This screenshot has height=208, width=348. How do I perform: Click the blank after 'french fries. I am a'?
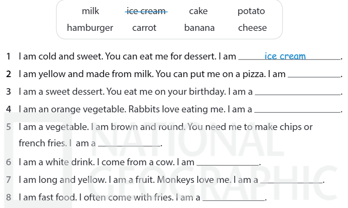click(x=129, y=144)
